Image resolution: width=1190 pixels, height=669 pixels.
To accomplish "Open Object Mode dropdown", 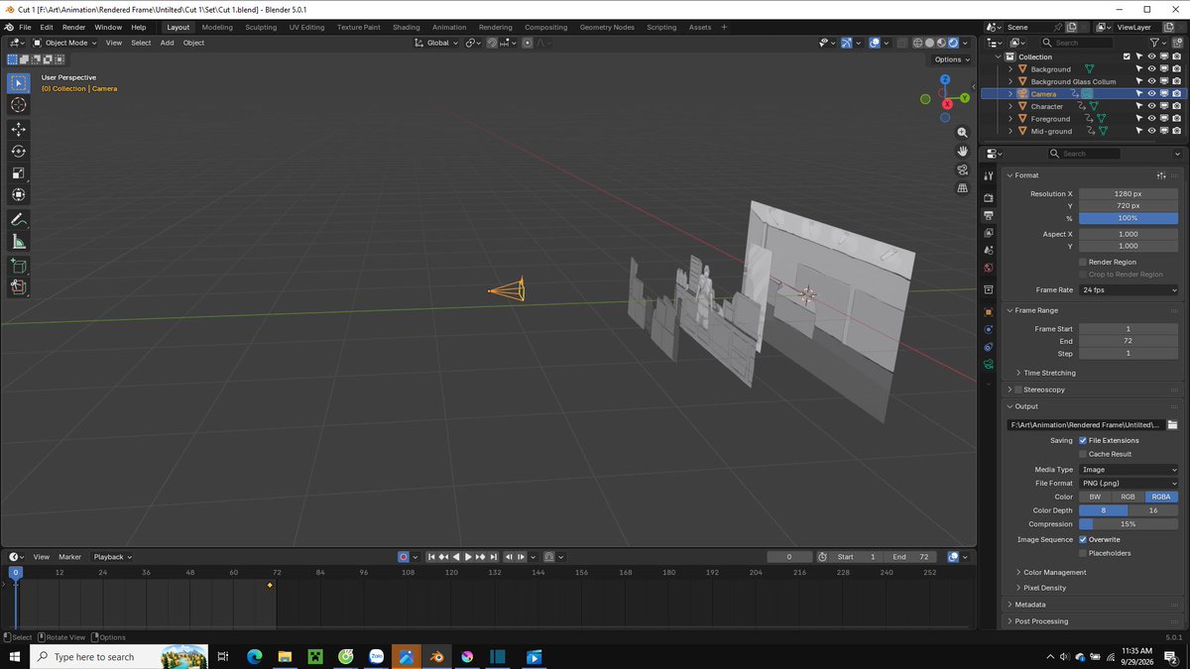I will 65,43.
